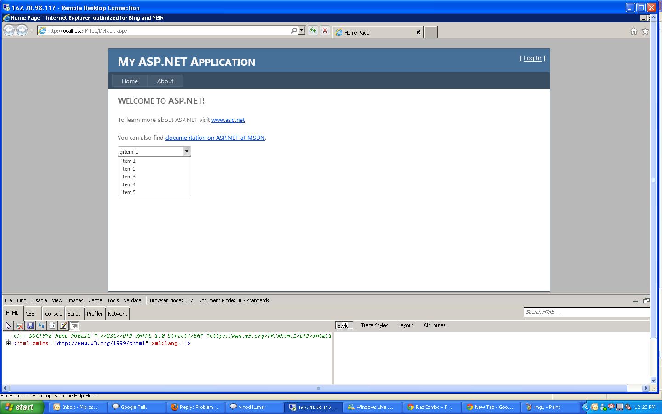
Task: Click the element source style icon
Action: [x=52, y=326]
